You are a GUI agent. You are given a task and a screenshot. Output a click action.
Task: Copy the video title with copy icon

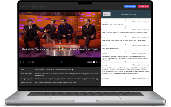click(72, 70)
